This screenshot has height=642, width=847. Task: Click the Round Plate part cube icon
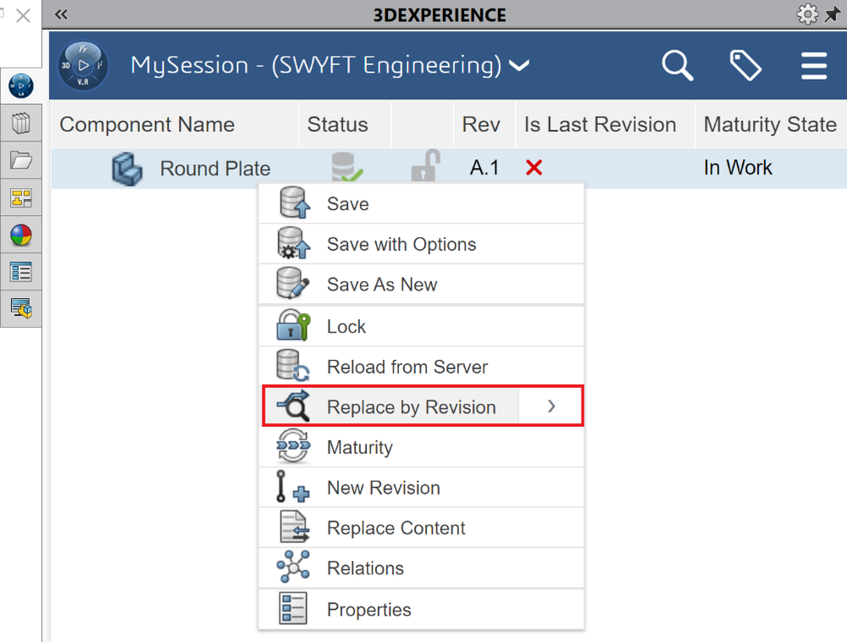[x=127, y=169]
